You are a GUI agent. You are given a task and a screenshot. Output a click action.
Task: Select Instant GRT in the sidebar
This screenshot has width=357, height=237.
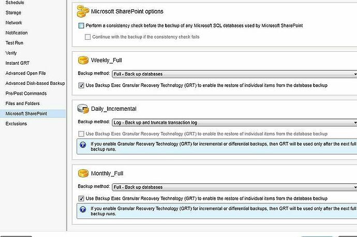coord(18,63)
